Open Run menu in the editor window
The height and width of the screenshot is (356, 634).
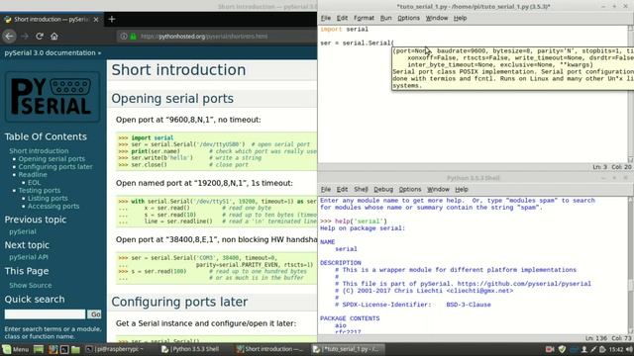point(385,18)
